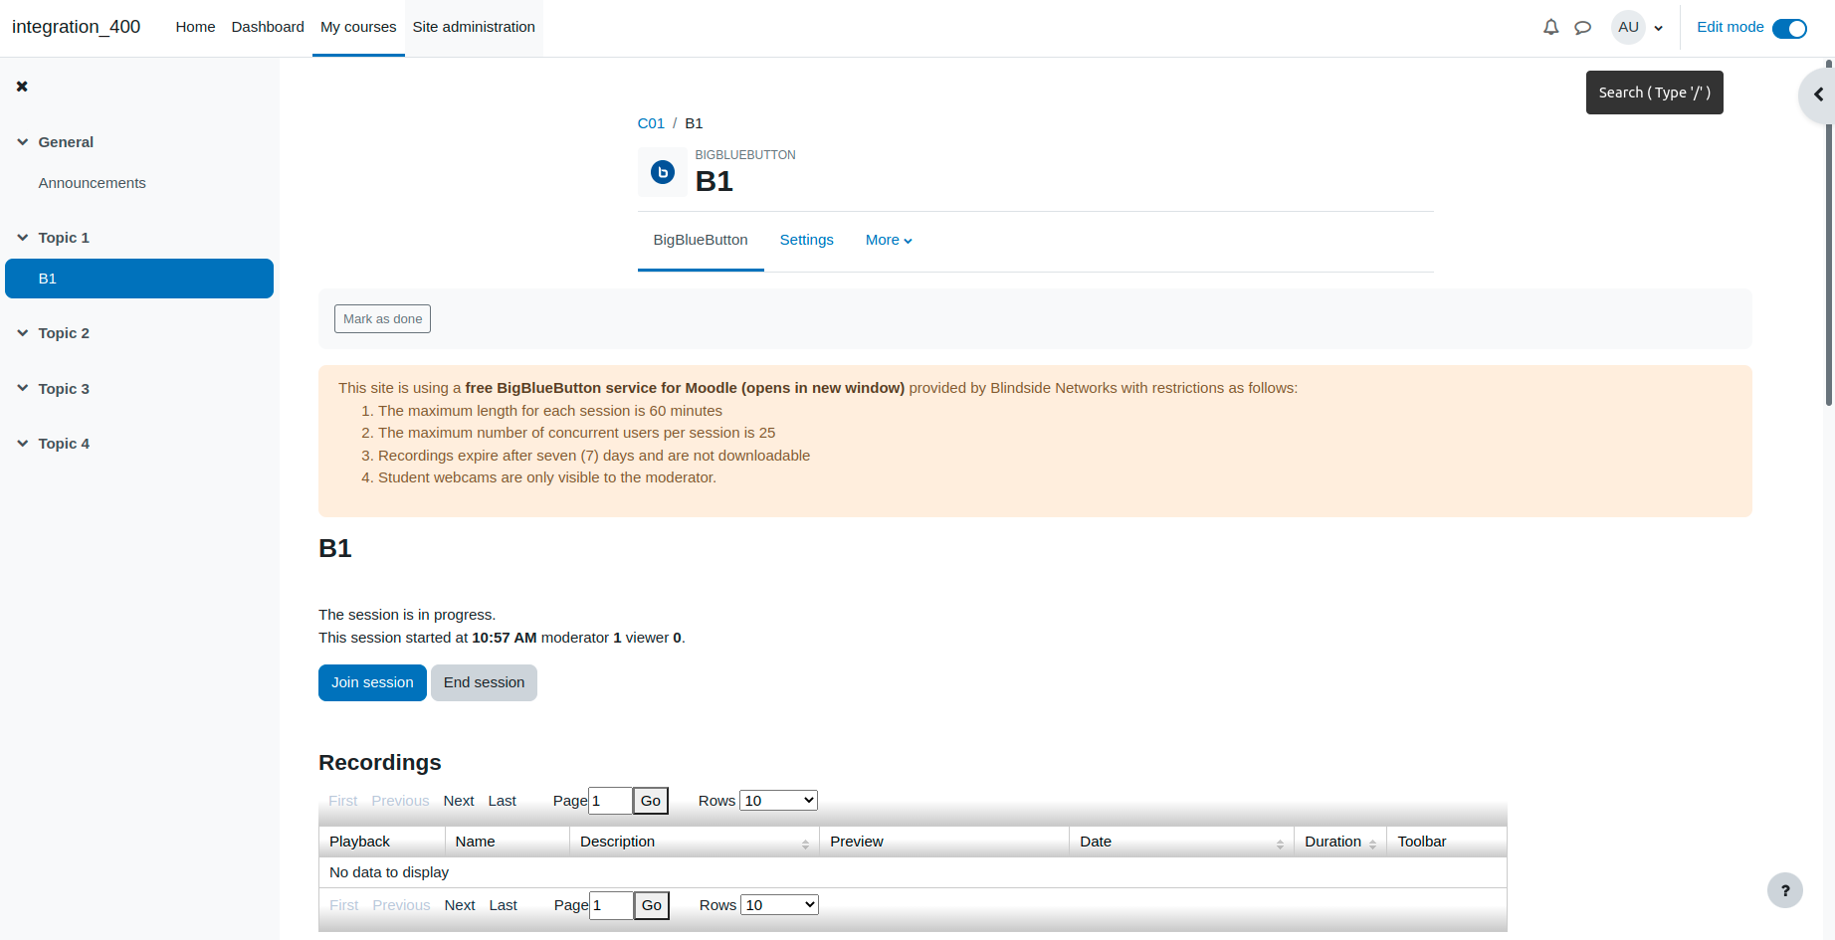Click top First page link
1835x940 pixels.
point(342,801)
